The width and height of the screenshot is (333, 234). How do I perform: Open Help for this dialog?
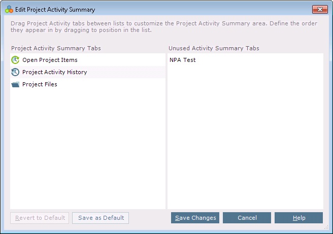click(x=299, y=218)
